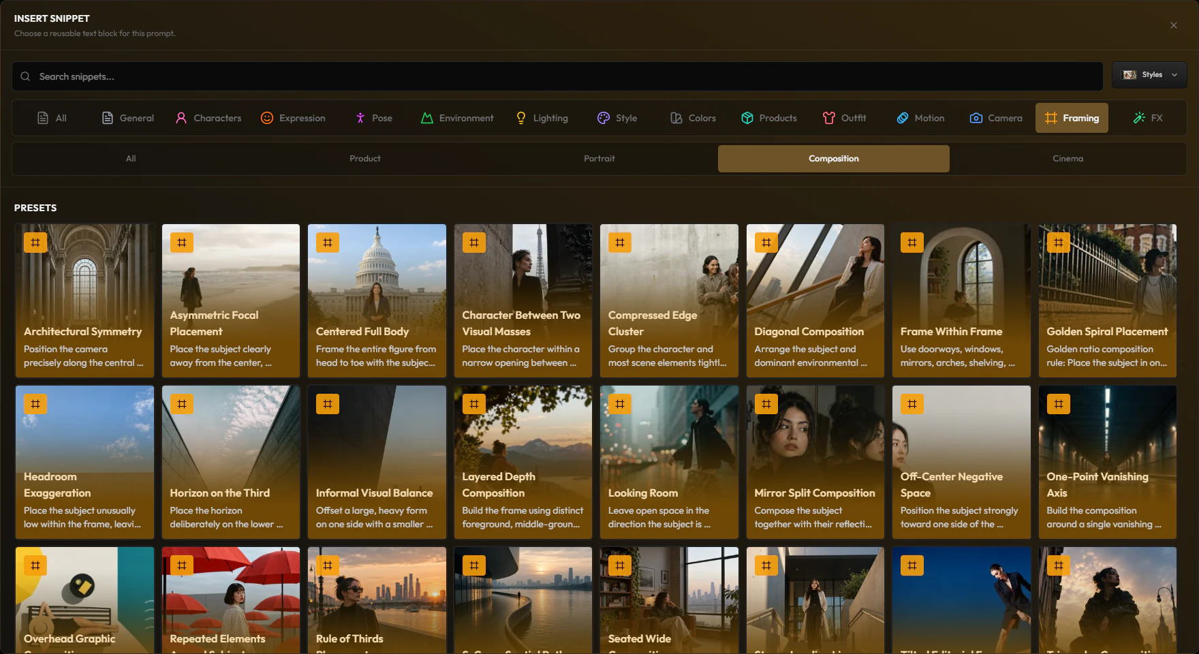The image size is (1199, 654).
Task: Pick the One-Point Vanishing Axis preset
Action: [x=1108, y=462]
